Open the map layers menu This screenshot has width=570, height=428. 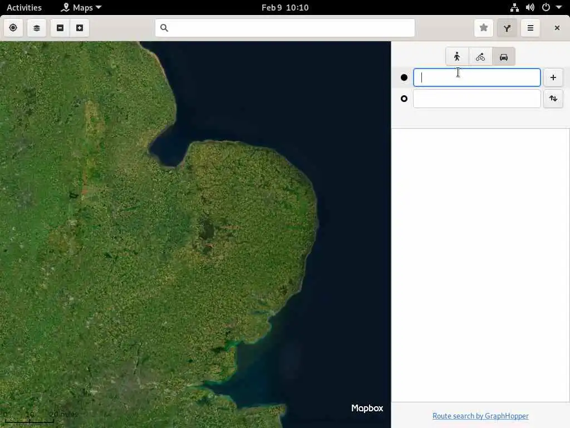(37, 28)
